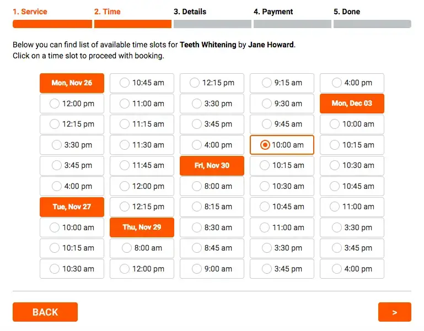Screen dimensions: 424x331
Task: Pick the 9:00 am slot on Fri, Nov 30
Action: (212, 269)
